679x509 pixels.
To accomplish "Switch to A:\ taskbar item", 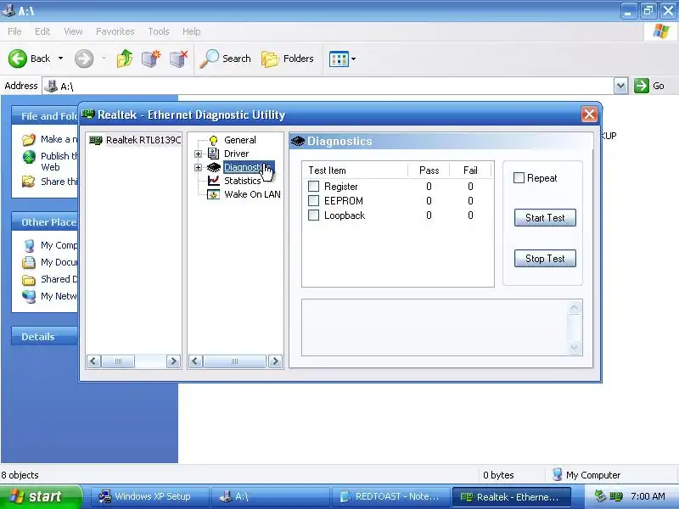I will (x=270, y=496).
